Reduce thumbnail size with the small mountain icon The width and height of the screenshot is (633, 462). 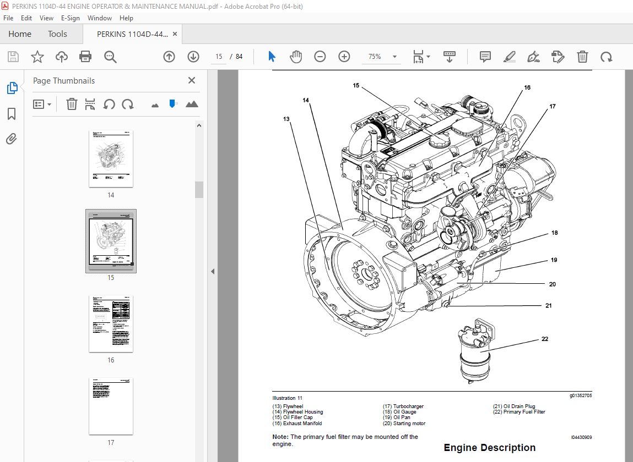(x=155, y=106)
